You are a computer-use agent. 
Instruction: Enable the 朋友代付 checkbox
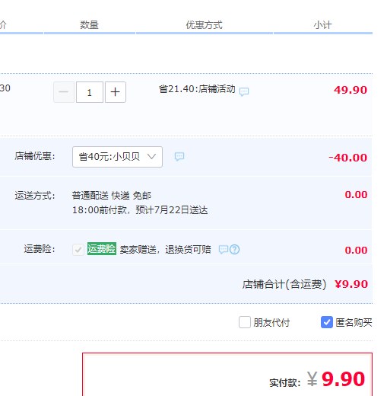point(245,322)
